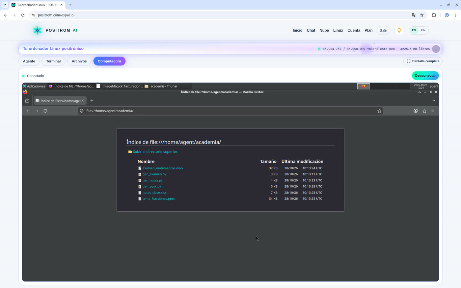Click the Salir button
The width and height of the screenshot is (461, 288).
point(383,30)
